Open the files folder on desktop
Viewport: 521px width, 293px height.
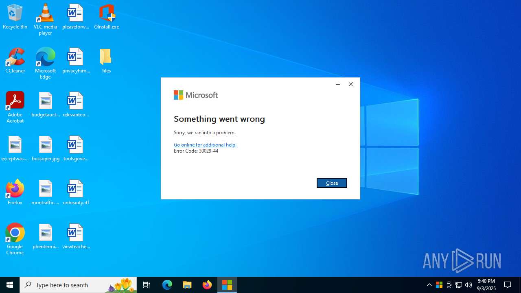click(106, 61)
